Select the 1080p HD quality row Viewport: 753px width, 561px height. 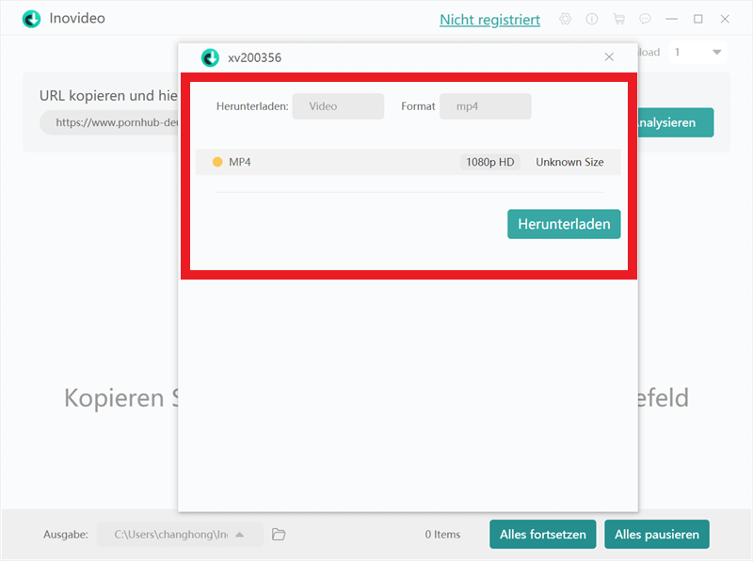click(x=489, y=162)
